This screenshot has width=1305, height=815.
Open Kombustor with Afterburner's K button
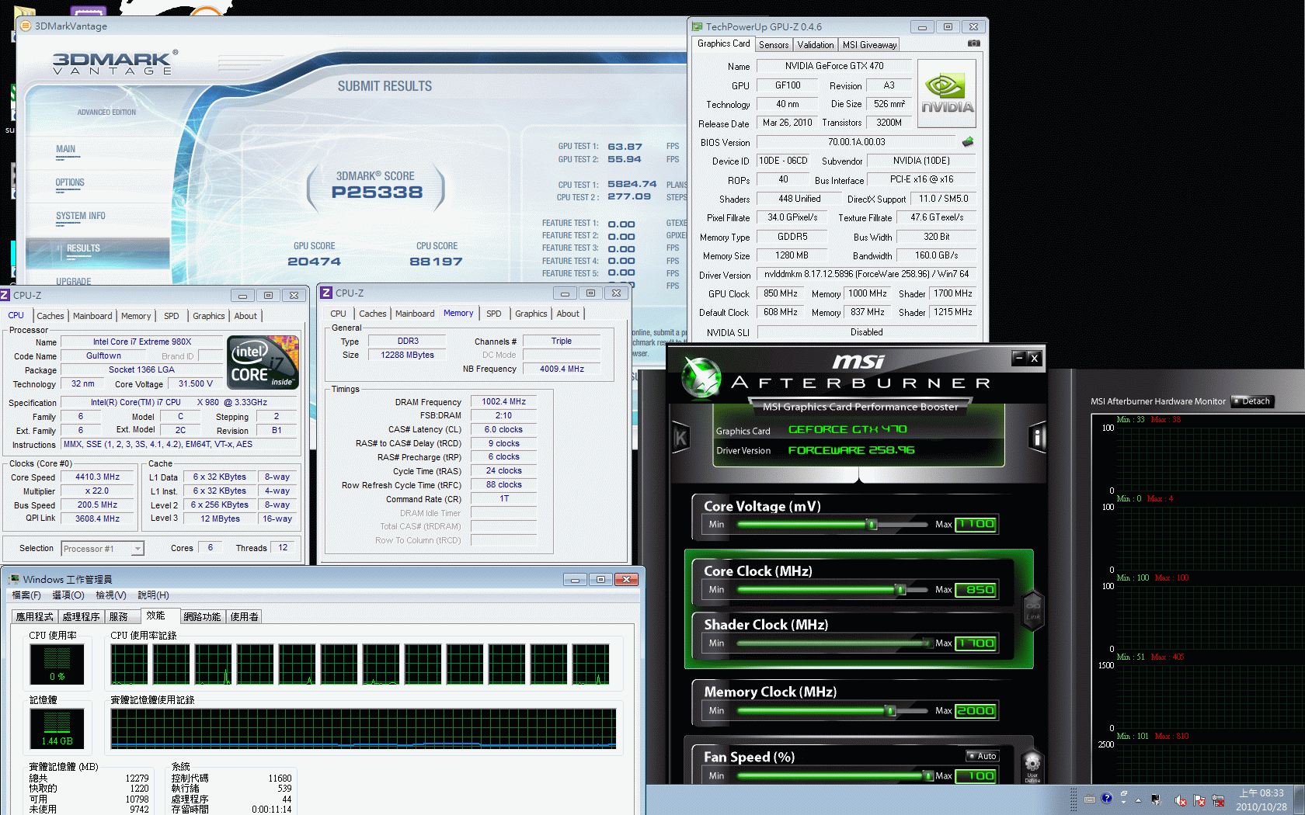click(x=680, y=438)
